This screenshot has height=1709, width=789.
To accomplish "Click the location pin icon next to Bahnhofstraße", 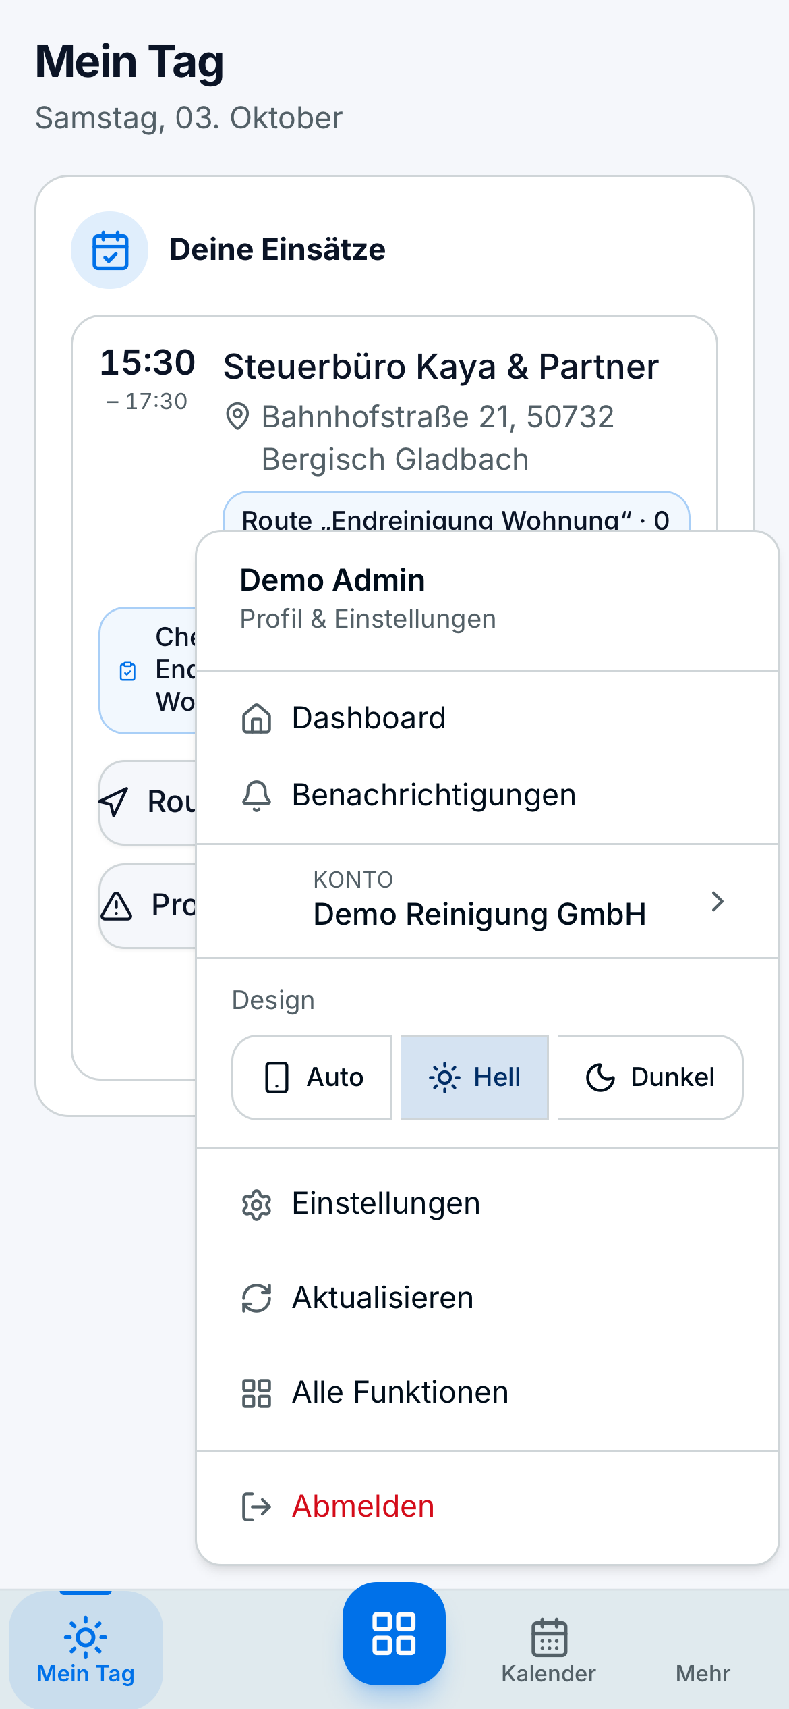I will [x=237, y=416].
